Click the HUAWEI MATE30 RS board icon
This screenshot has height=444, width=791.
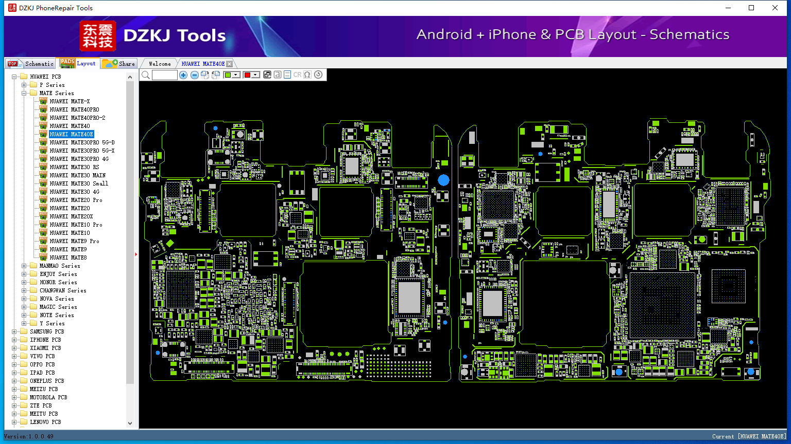(x=43, y=167)
